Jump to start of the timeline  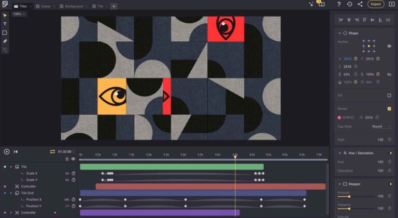coord(16,151)
